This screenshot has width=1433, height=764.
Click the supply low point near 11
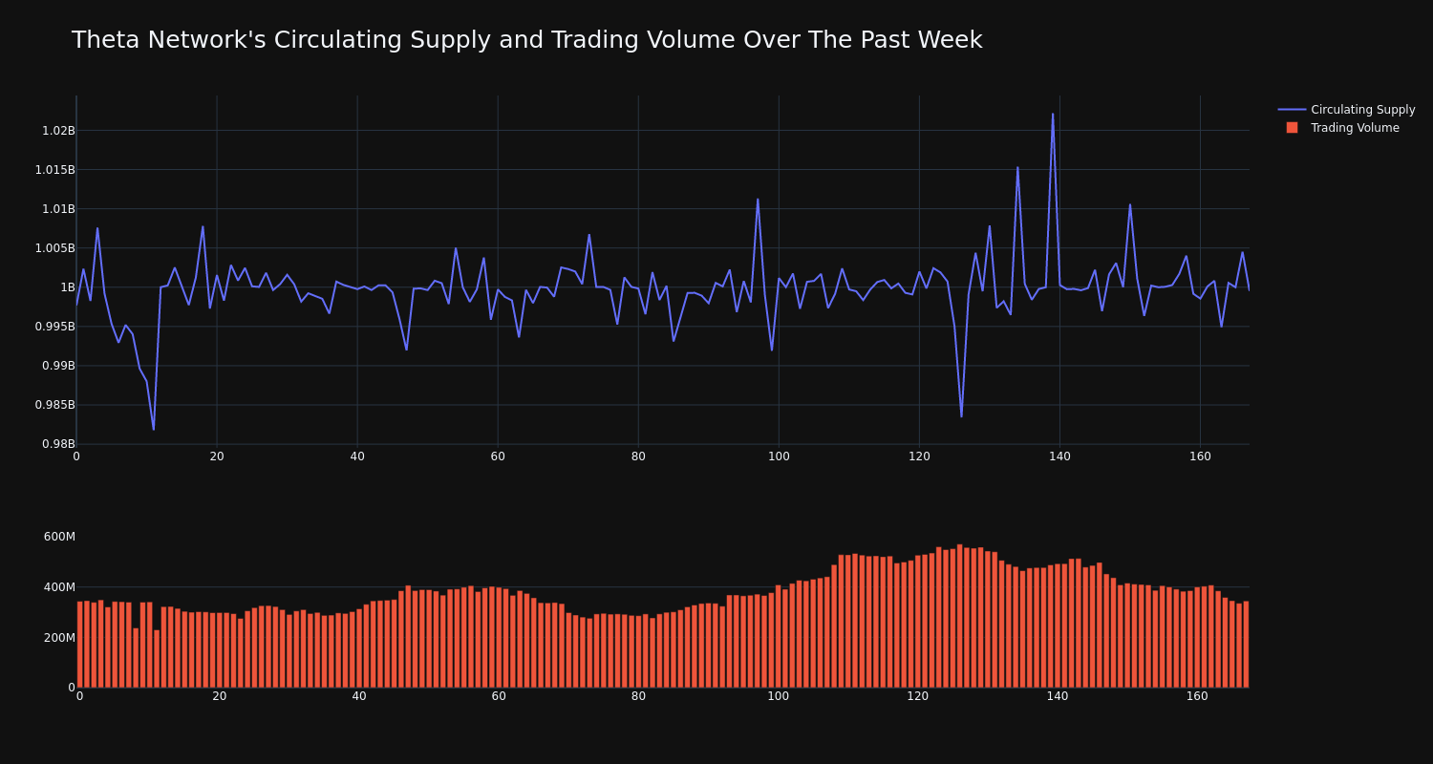tap(154, 429)
